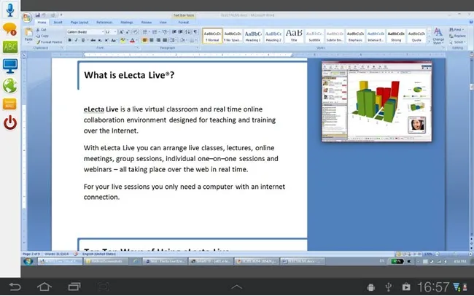Apply subscript formatting
This screenshot has width=474, height=296.
pyautogui.click(x=100, y=40)
